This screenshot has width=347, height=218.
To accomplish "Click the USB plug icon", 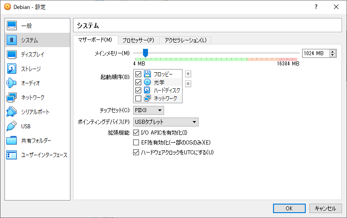I will click(x=12, y=126).
